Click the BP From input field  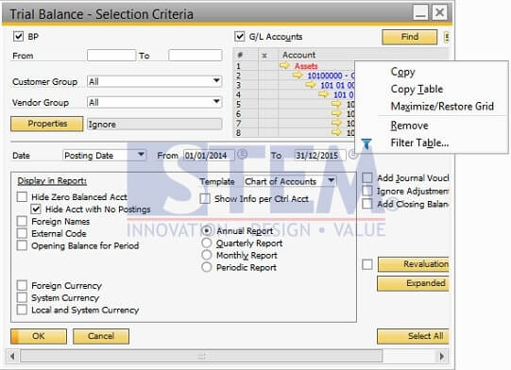coord(111,56)
